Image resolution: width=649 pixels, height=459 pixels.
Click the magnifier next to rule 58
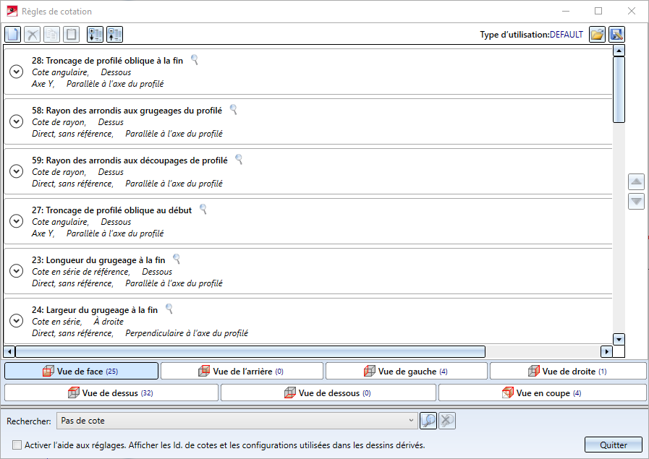(x=234, y=110)
